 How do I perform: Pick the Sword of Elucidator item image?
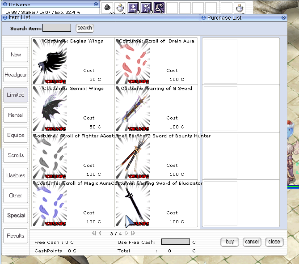click(x=133, y=204)
